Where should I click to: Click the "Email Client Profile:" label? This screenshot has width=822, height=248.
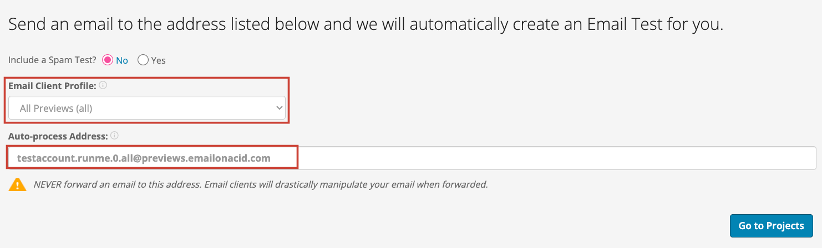(52, 86)
